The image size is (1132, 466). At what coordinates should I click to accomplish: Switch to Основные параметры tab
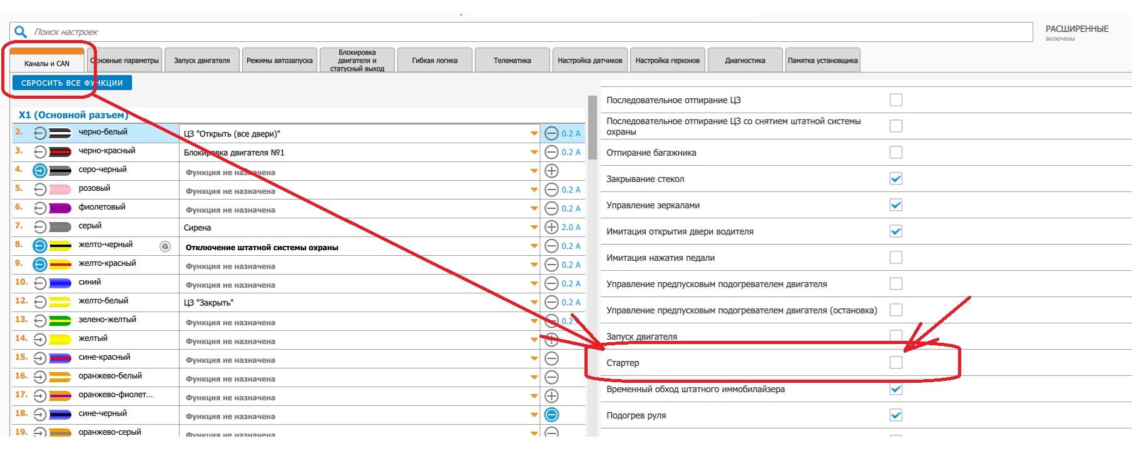click(125, 61)
